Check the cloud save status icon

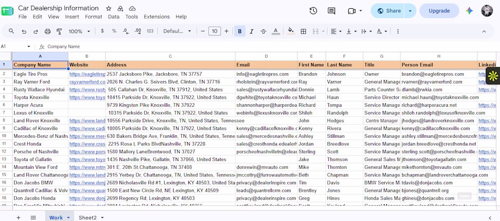coord(132,9)
